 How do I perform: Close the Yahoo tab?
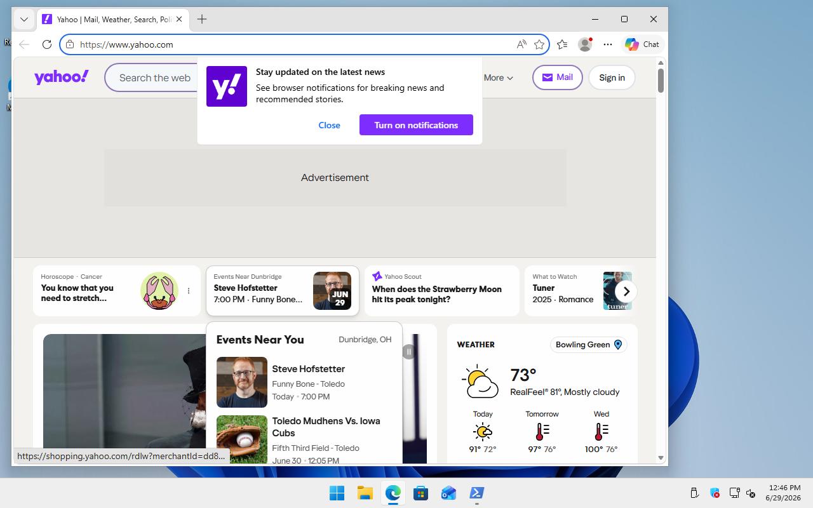pyautogui.click(x=179, y=19)
